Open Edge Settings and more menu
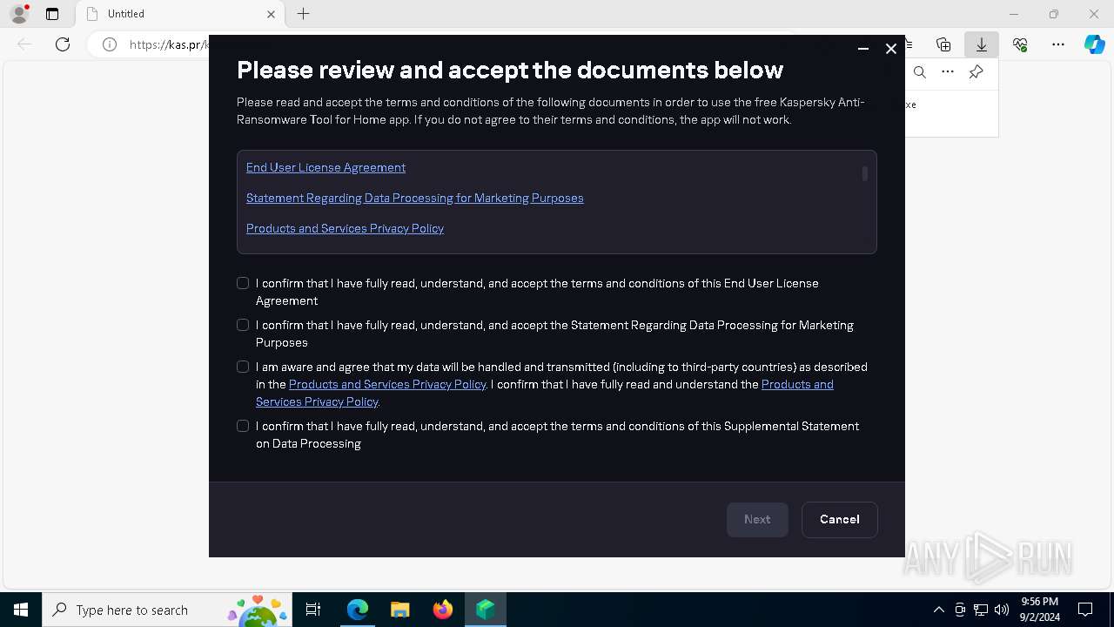 coord(1058,44)
